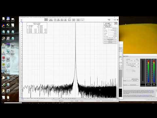Click the settings gear icon at RTA window top-right
Image resolution: width=157 pixels, height=118 pixels.
coord(117,20)
